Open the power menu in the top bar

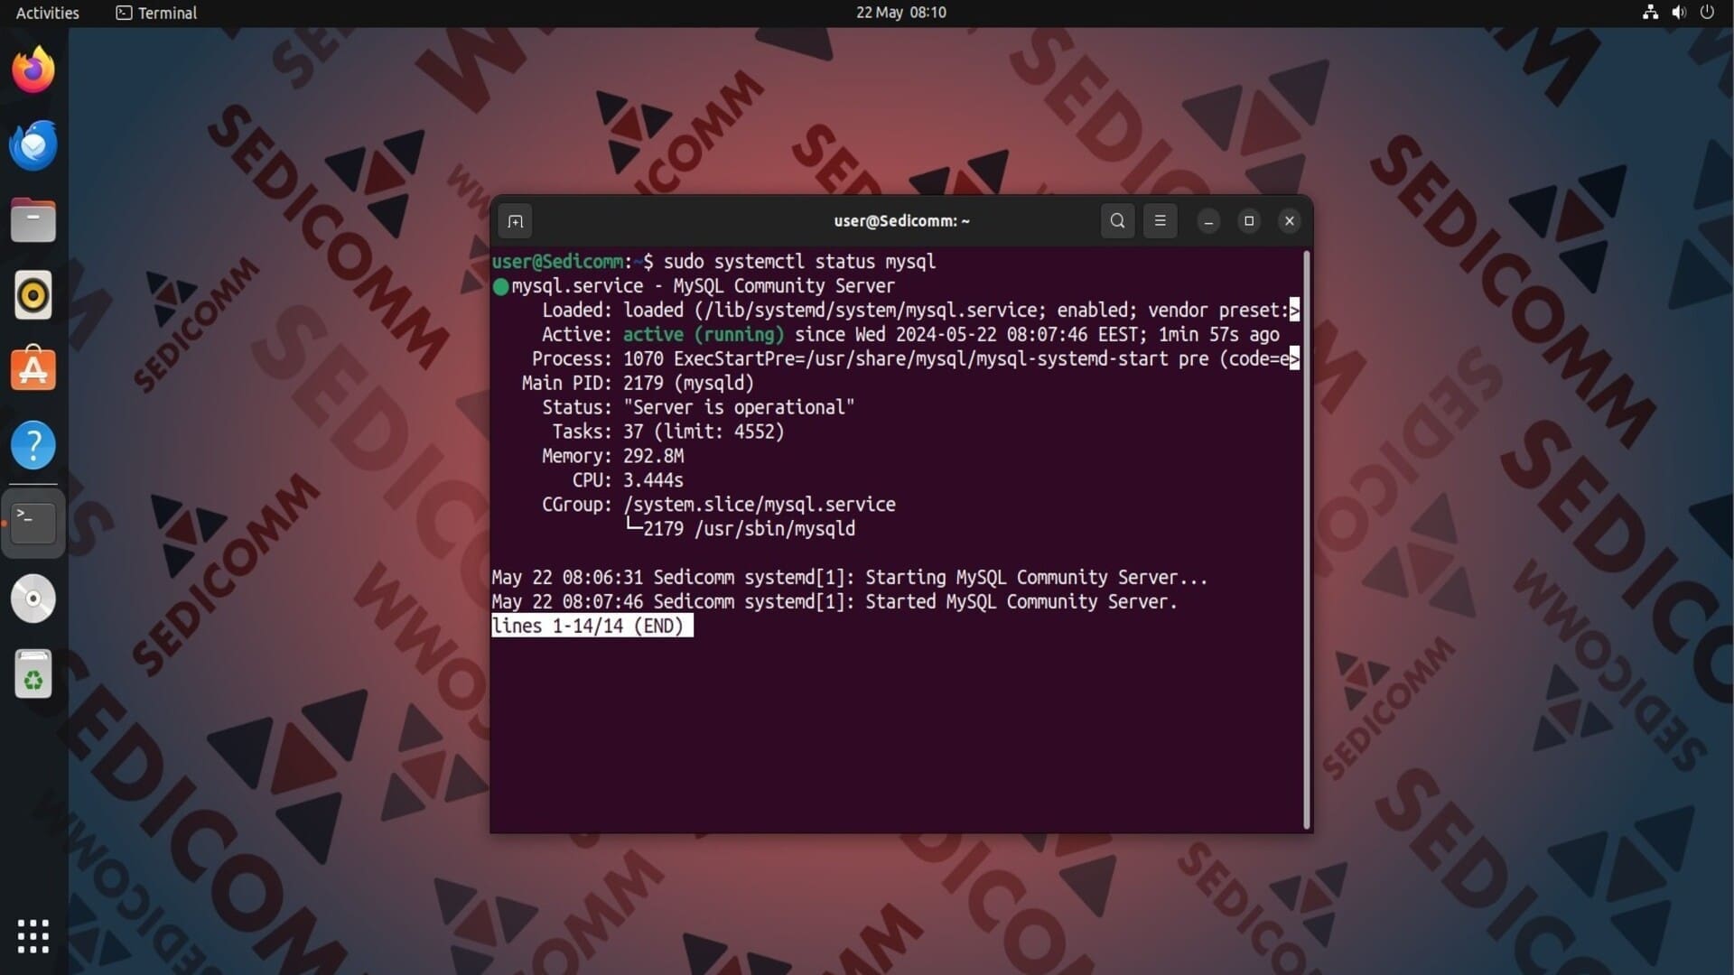point(1707,13)
